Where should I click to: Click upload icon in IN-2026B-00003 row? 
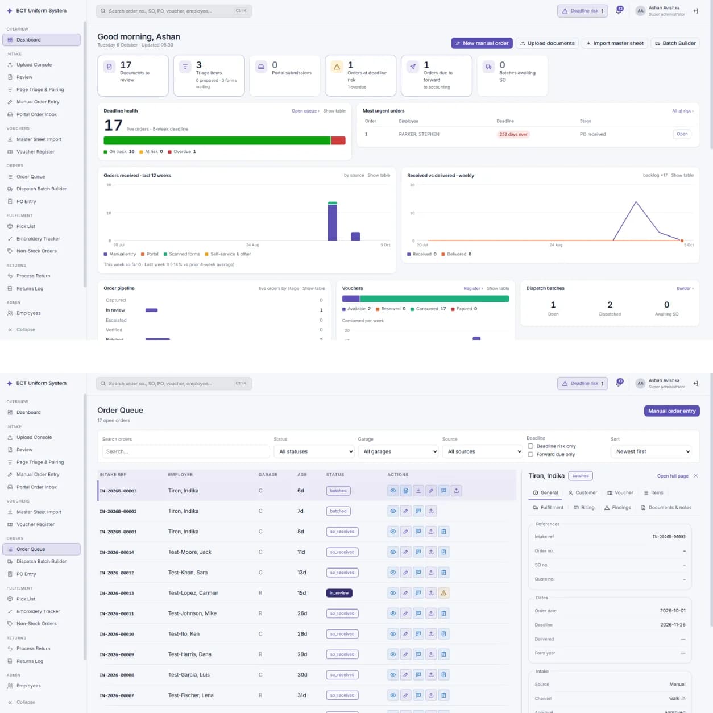[x=457, y=490]
